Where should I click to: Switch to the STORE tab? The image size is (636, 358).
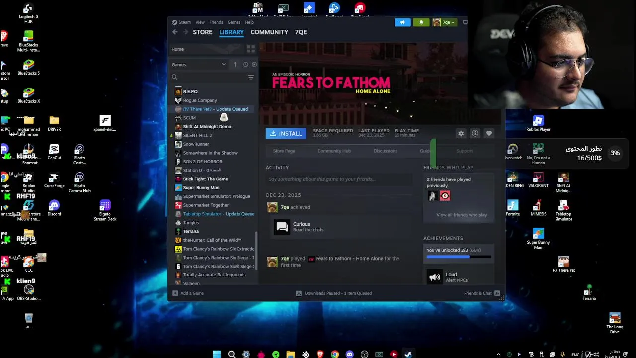(x=203, y=32)
